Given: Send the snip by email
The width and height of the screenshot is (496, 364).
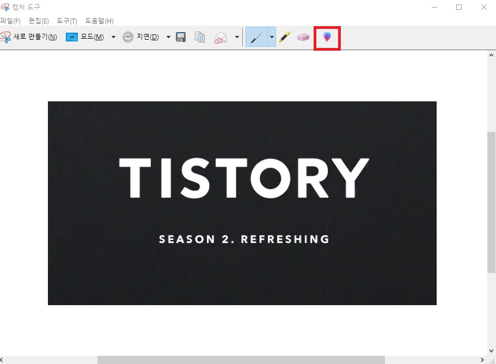Looking at the screenshot, I should [221, 38].
